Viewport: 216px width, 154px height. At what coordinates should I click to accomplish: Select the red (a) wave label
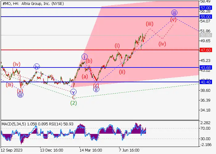85,76
